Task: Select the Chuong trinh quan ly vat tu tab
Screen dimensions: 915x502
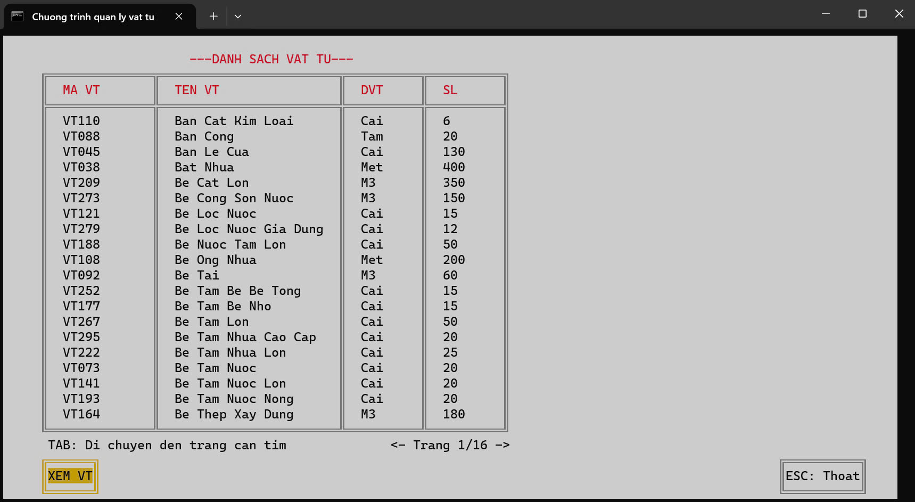Action: click(x=100, y=17)
